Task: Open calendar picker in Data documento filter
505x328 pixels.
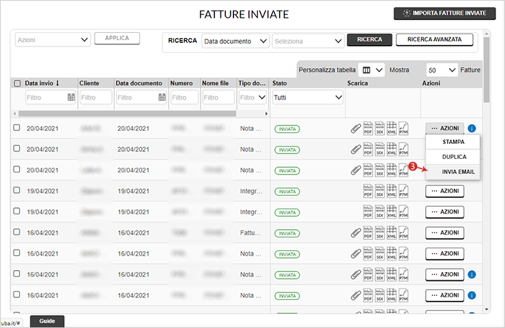Action: (x=162, y=98)
